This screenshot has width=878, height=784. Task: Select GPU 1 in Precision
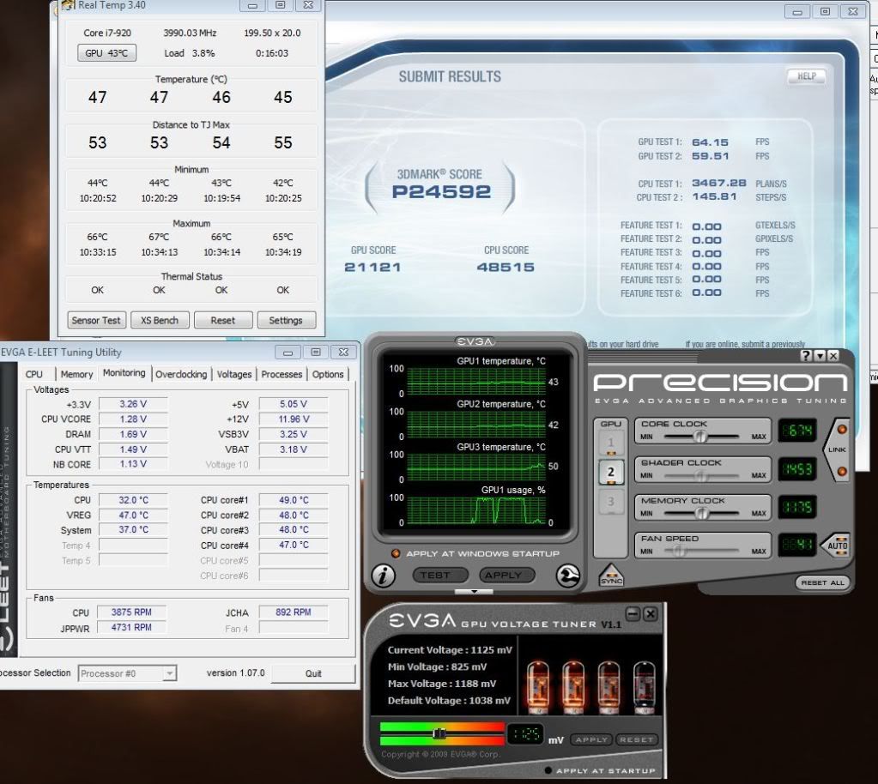[611, 443]
